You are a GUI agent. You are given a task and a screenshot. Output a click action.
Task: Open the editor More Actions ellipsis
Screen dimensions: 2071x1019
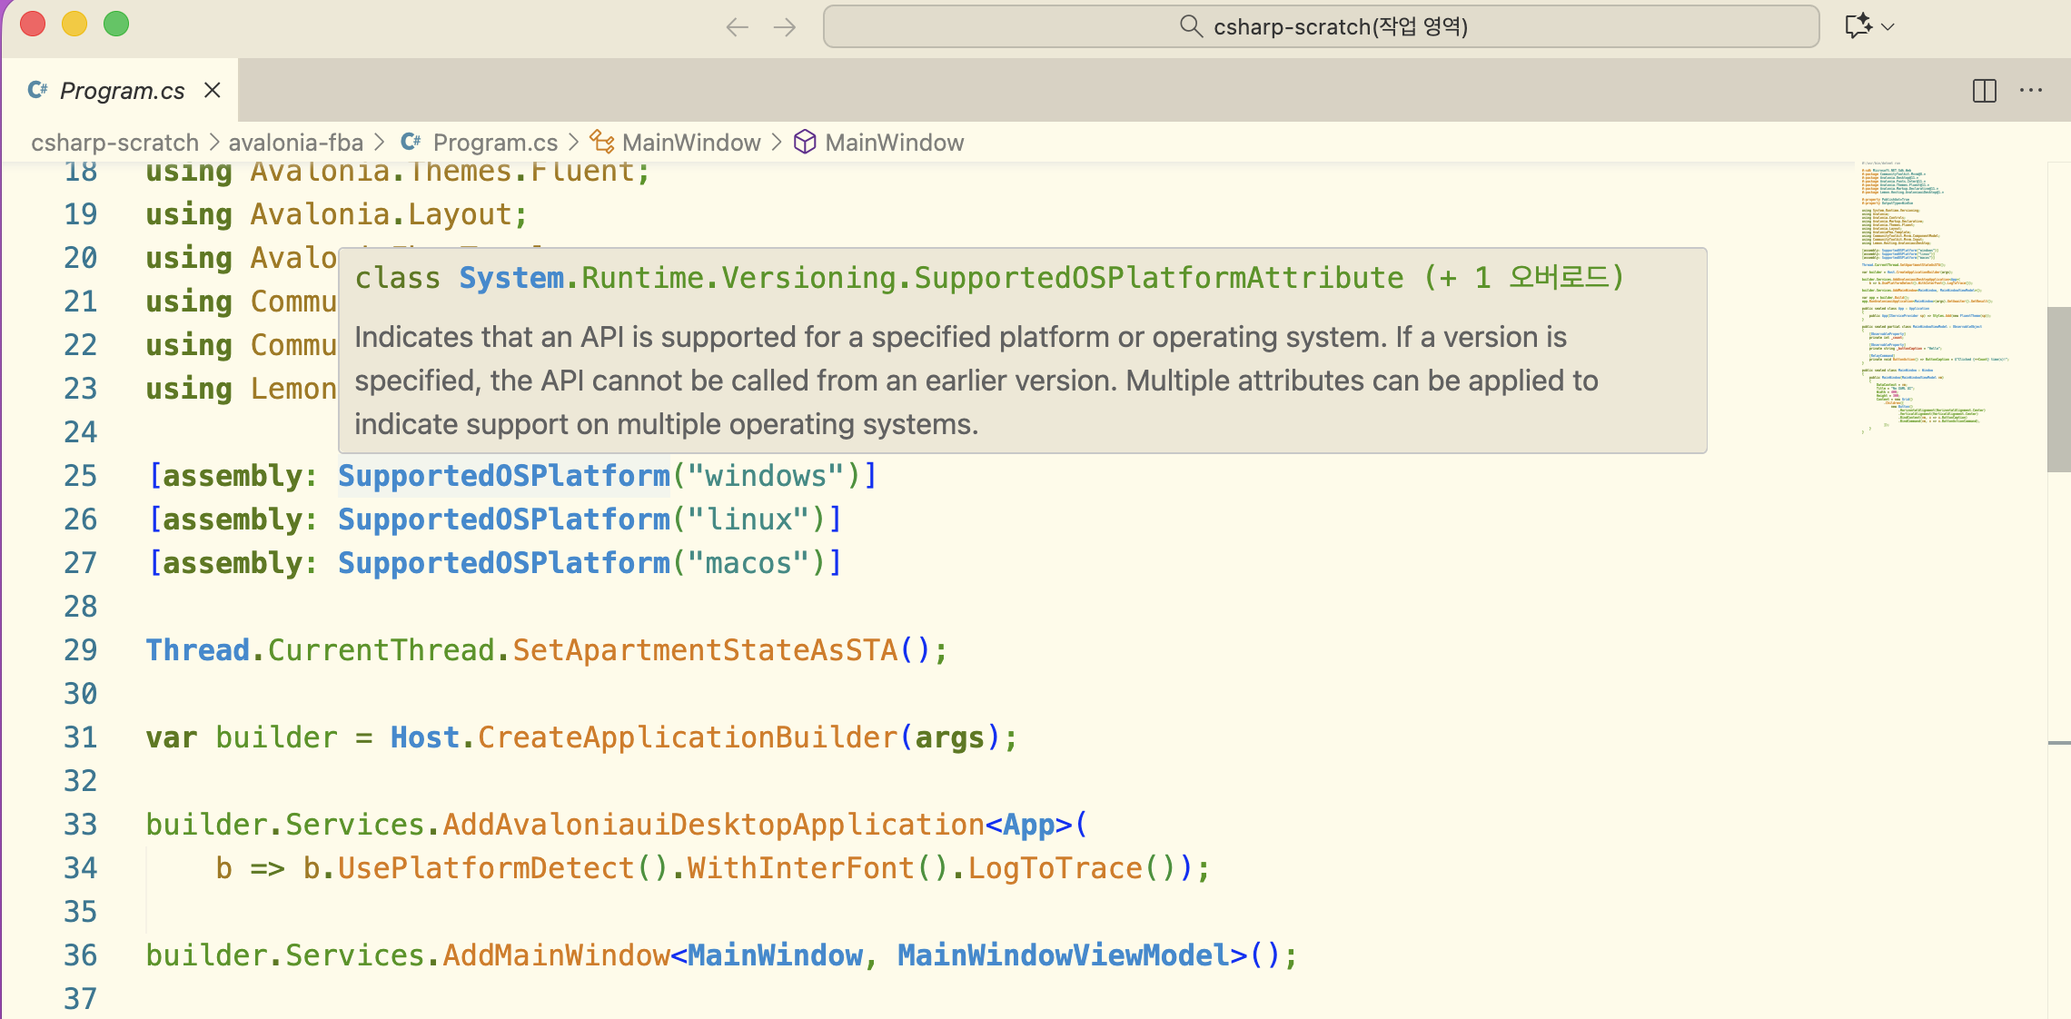[x=2031, y=91]
